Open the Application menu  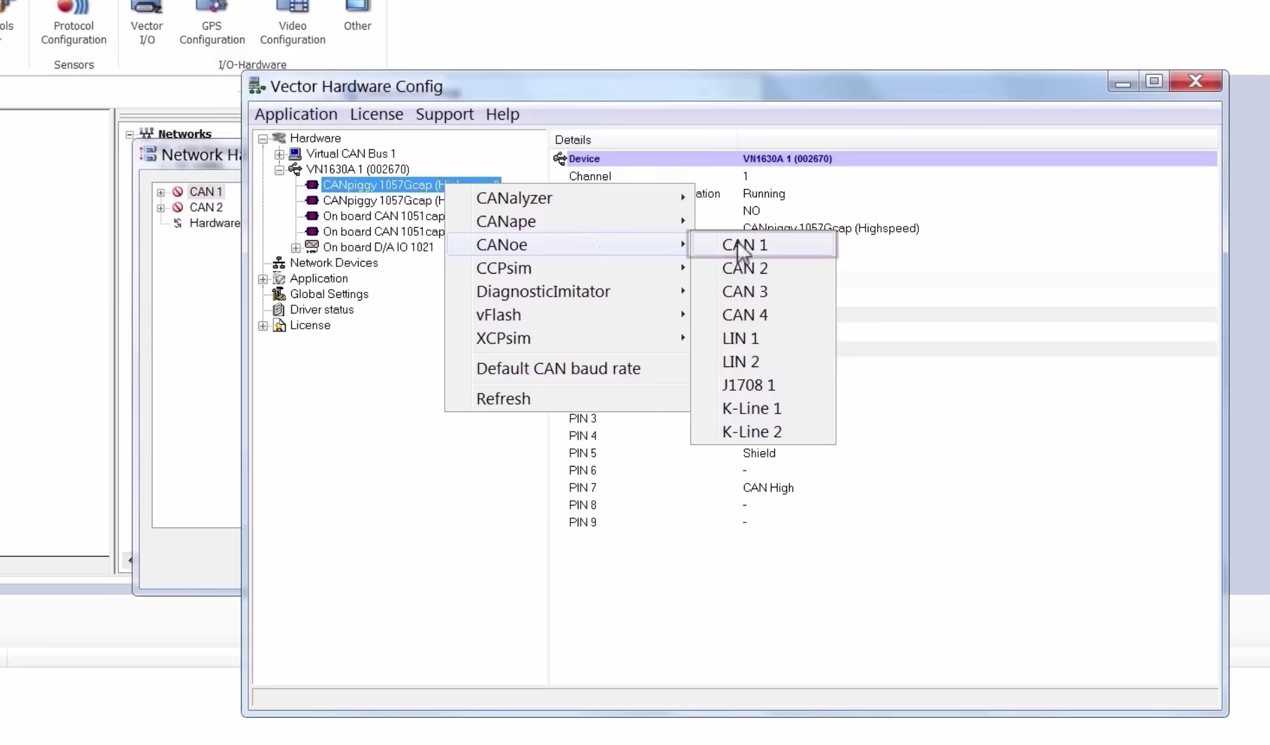pos(296,114)
